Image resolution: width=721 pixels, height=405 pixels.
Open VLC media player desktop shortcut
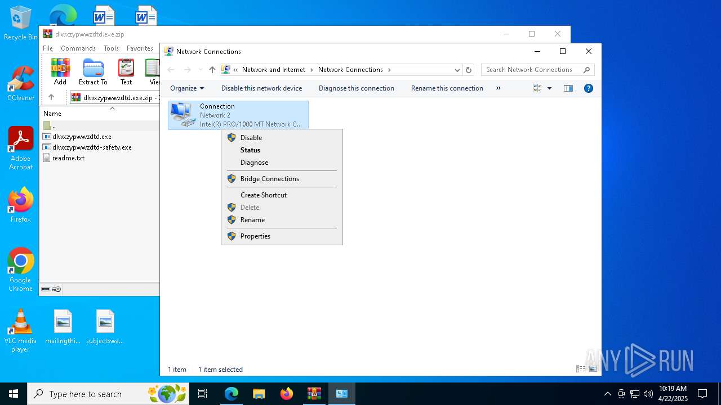click(21, 331)
